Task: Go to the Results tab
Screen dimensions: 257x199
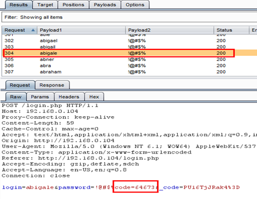Action: tap(19, 5)
